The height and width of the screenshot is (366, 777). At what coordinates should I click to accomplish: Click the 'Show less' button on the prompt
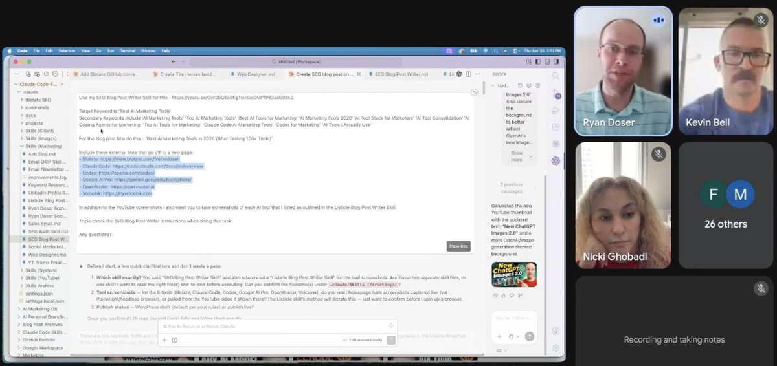(x=458, y=246)
